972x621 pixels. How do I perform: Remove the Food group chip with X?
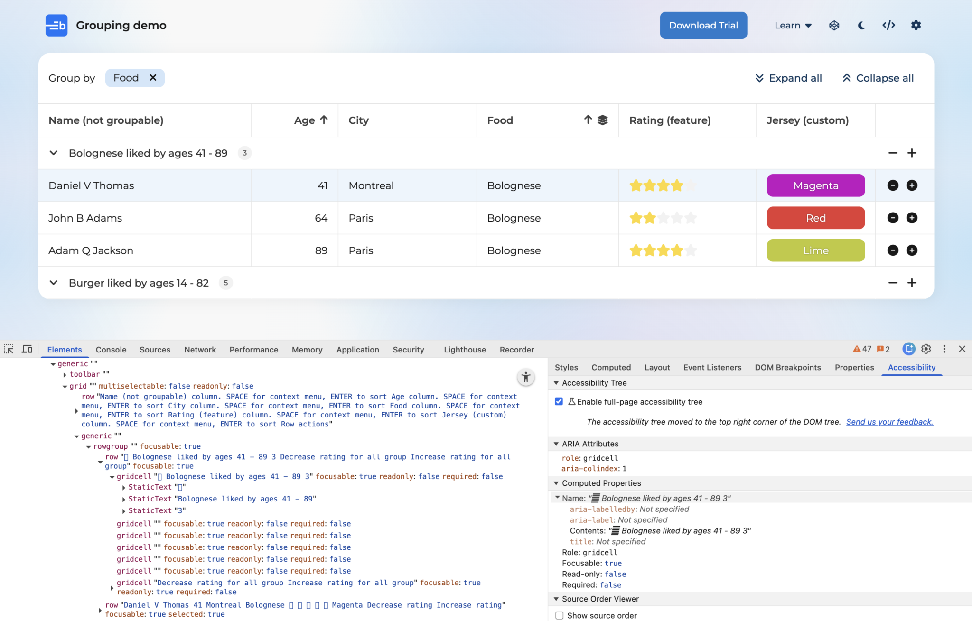click(153, 78)
